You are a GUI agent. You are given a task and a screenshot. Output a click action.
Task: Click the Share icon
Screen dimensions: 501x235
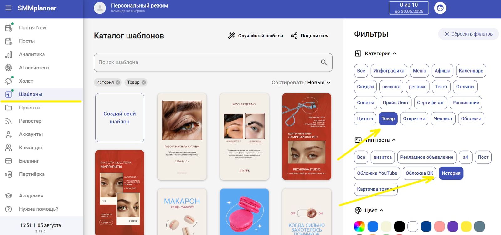pos(294,36)
